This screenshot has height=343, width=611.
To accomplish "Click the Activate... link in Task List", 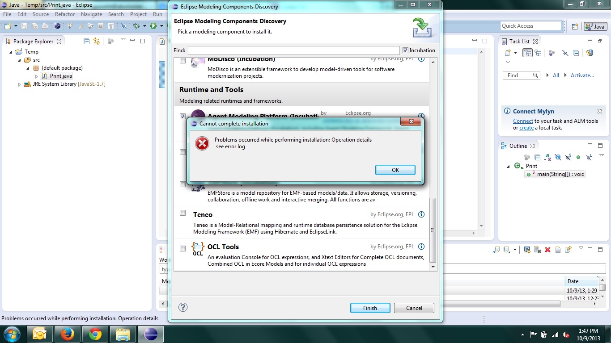I will [582, 75].
